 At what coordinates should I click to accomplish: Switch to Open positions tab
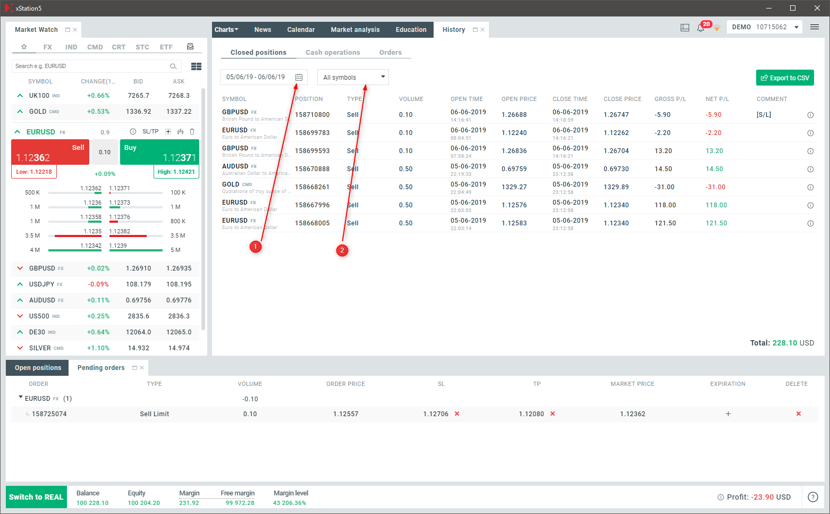[38, 368]
